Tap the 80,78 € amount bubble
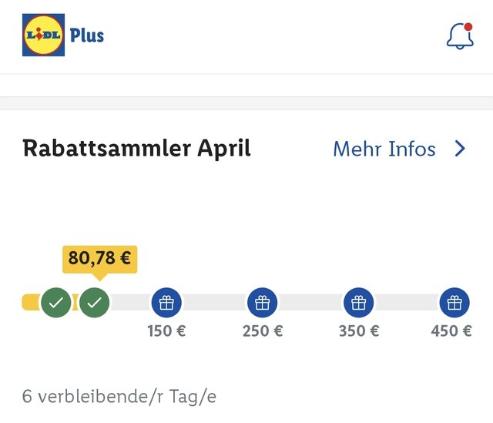The image size is (493, 423). (99, 259)
